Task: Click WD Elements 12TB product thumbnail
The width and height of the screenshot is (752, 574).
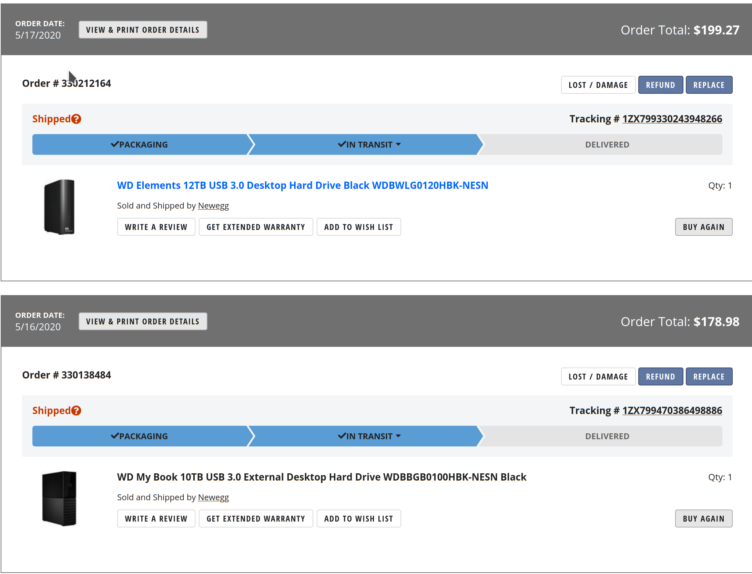Action: click(59, 207)
